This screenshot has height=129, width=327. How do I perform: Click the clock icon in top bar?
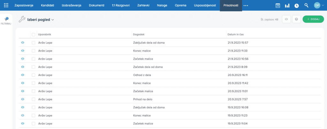(297, 5)
